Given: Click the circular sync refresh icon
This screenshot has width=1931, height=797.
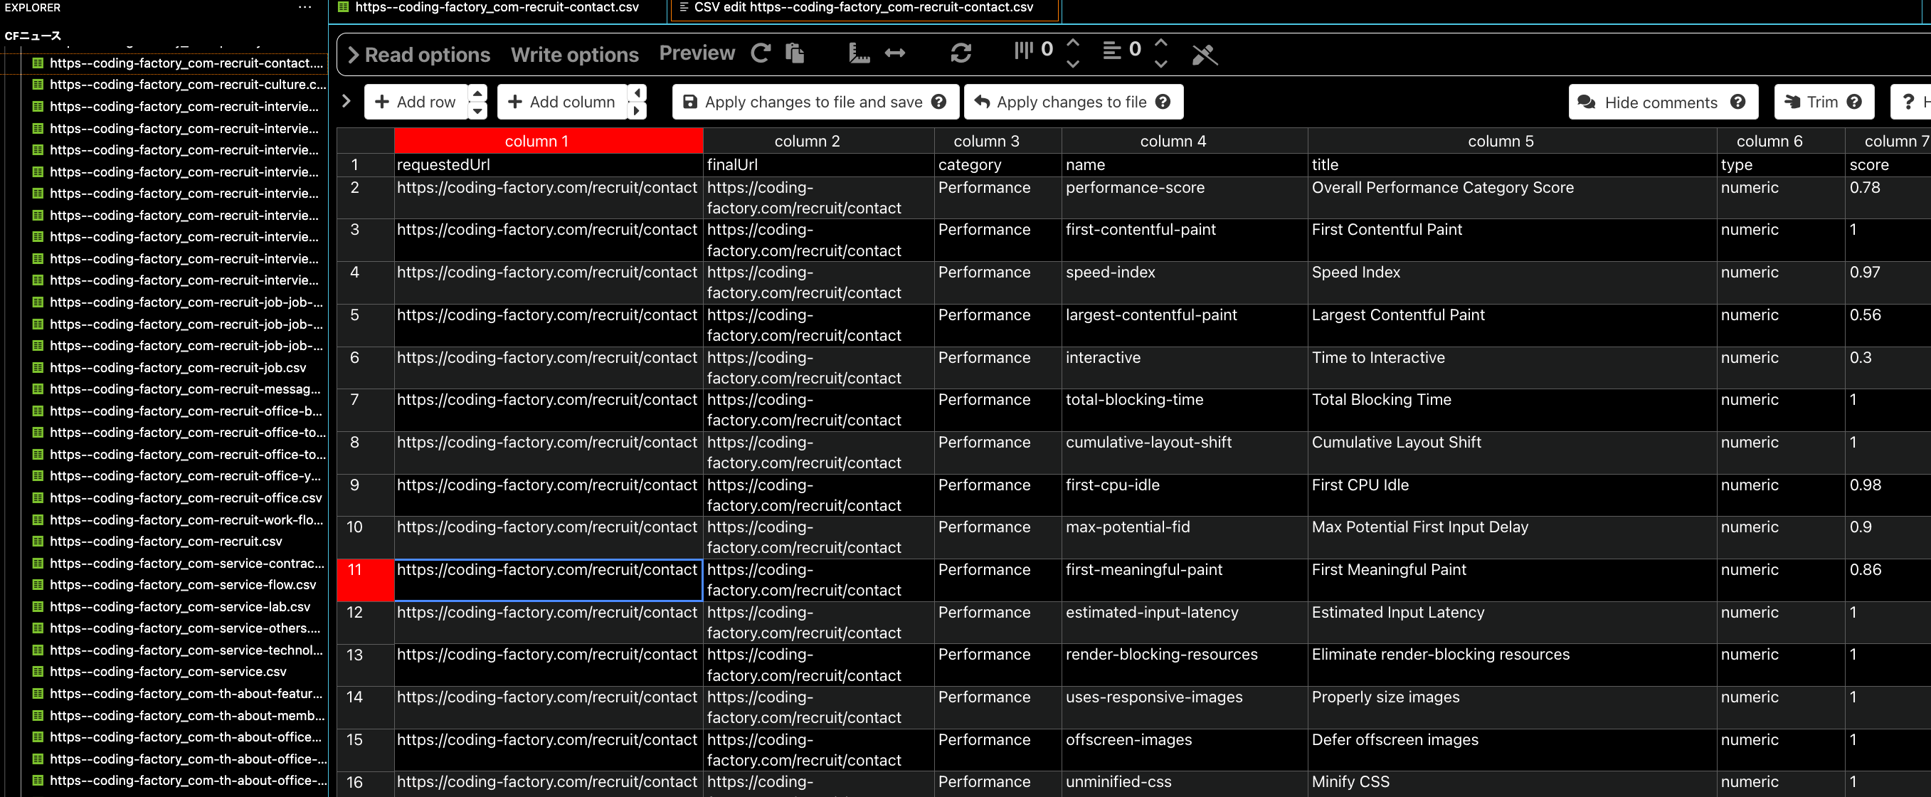Looking at the screenshot, I should (961, 53).
